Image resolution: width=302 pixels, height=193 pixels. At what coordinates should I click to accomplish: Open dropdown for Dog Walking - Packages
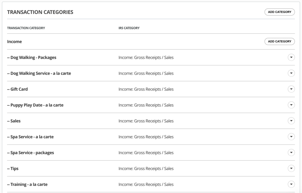coord(291,57)
